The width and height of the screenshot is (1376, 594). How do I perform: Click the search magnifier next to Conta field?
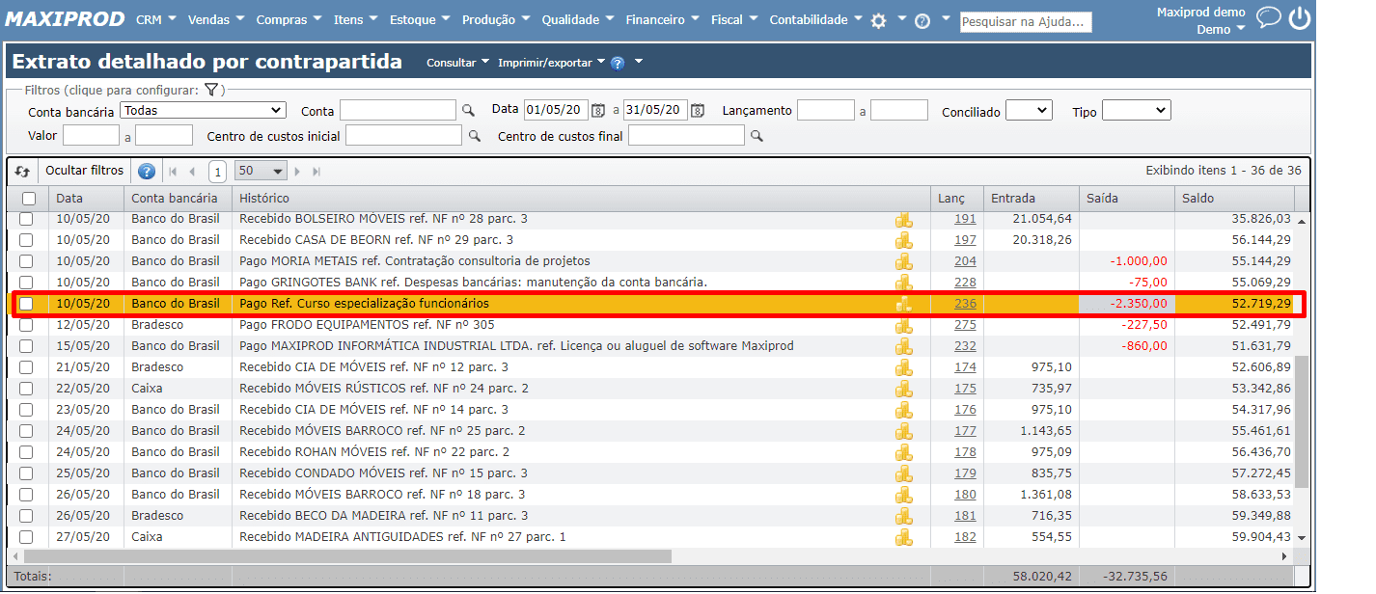coord(468,111)
